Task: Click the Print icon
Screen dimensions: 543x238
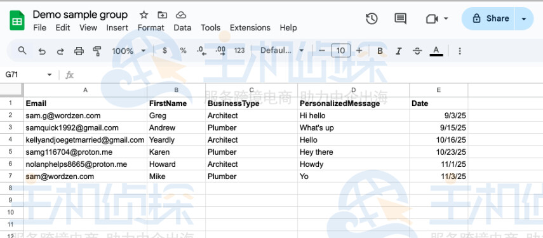Action: tap(79, 51)
